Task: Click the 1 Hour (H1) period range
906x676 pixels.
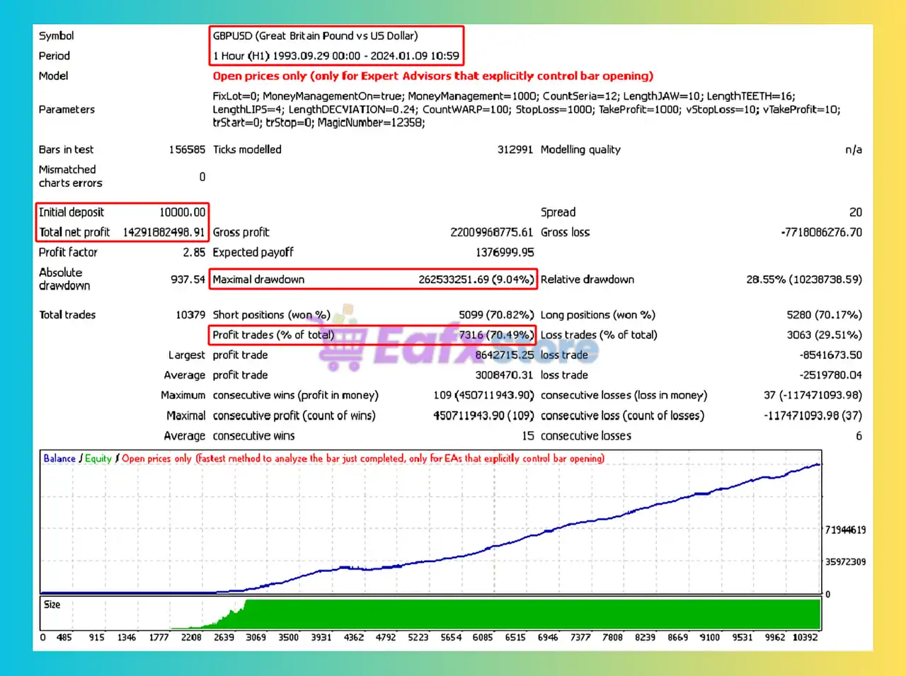Action: tap(336, 56)
